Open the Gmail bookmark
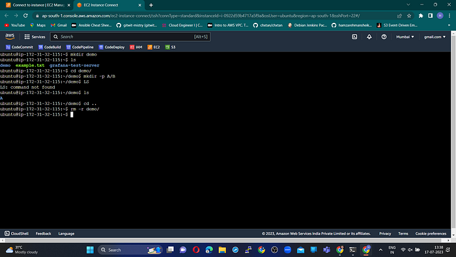The height and width of the screenshot is (257, 456). click(x=59, y=25)
